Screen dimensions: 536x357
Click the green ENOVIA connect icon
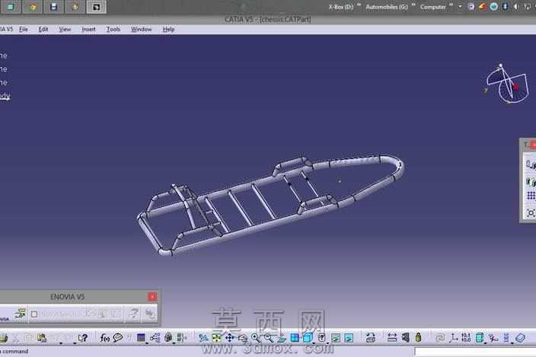(21, 314)
